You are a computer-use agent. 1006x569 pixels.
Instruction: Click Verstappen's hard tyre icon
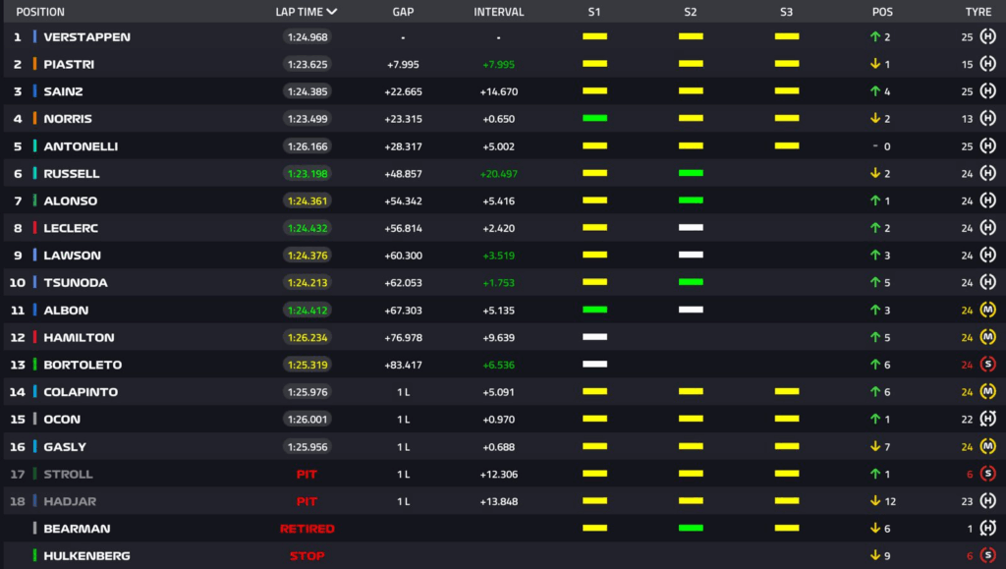[988, 37]
